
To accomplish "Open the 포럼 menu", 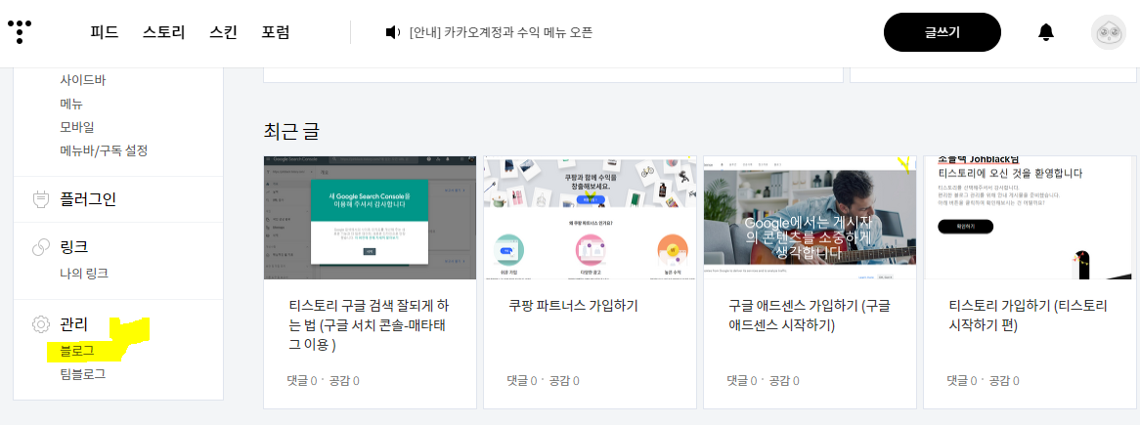I will [276, 32].
